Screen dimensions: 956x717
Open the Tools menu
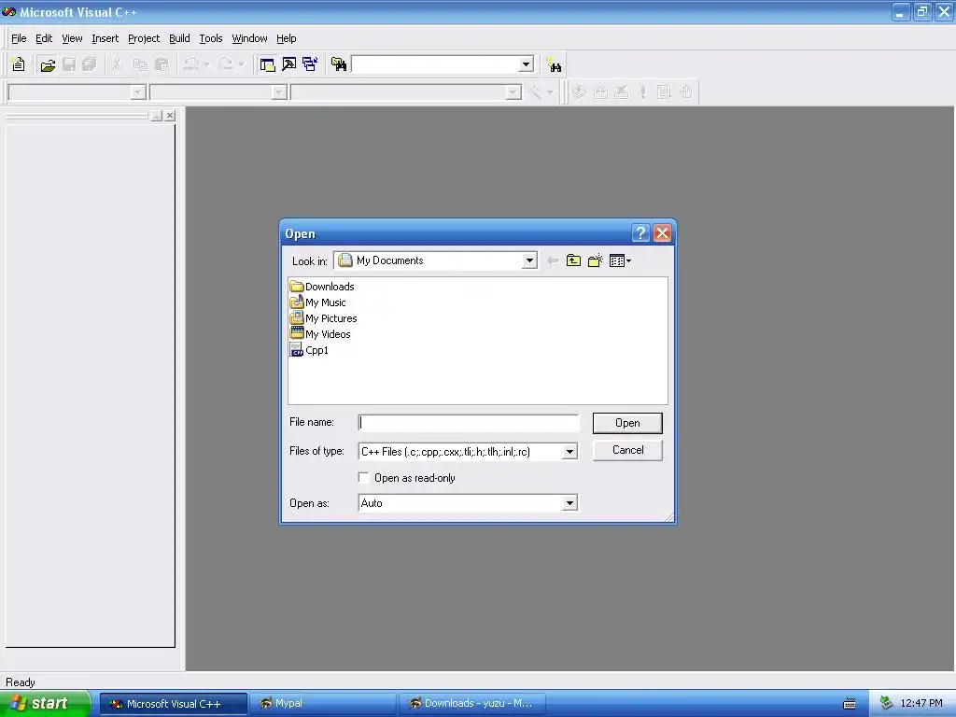(x=211, y=38)
